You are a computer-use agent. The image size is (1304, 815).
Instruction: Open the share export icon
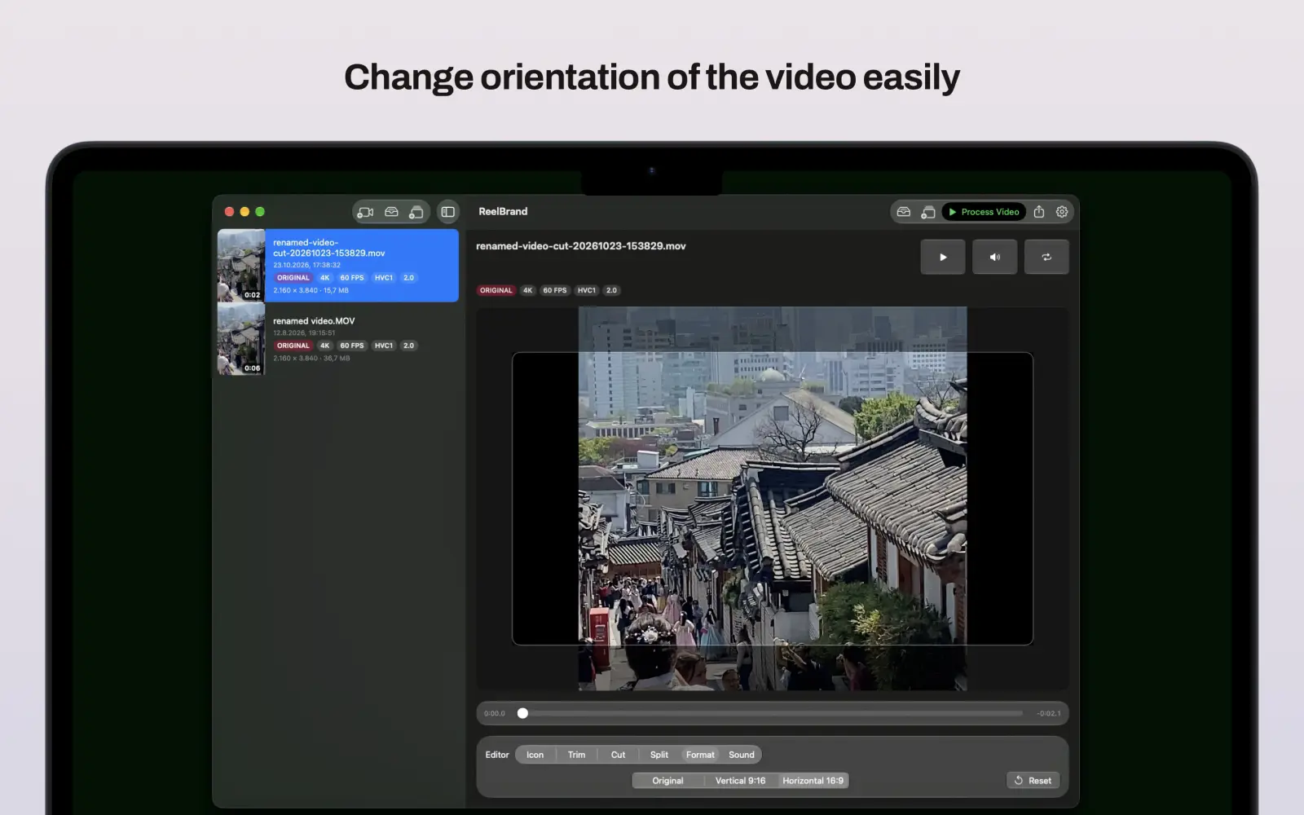coord(1039,212)
